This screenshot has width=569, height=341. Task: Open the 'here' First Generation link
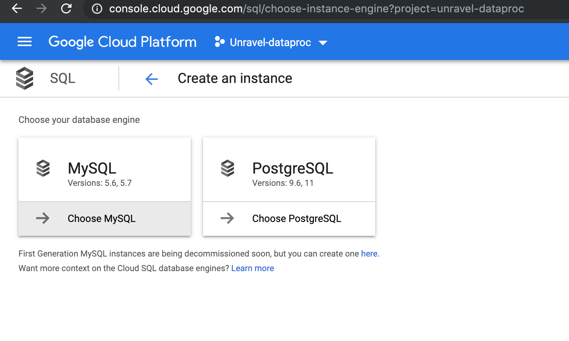369,254
